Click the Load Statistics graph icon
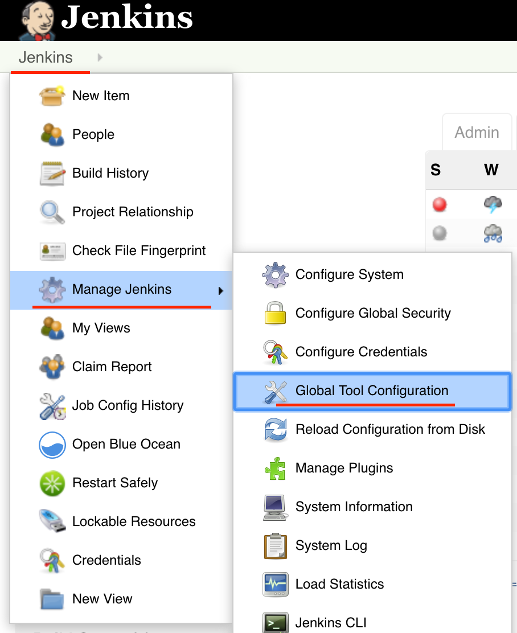The width and height of the screenshot is (517, 633). [276, 584]
